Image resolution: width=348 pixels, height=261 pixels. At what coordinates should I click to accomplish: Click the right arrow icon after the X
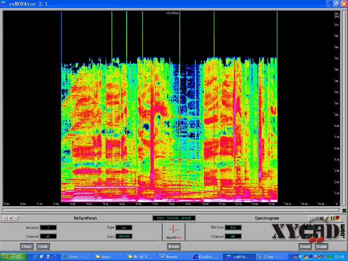(x=16, y=218)
